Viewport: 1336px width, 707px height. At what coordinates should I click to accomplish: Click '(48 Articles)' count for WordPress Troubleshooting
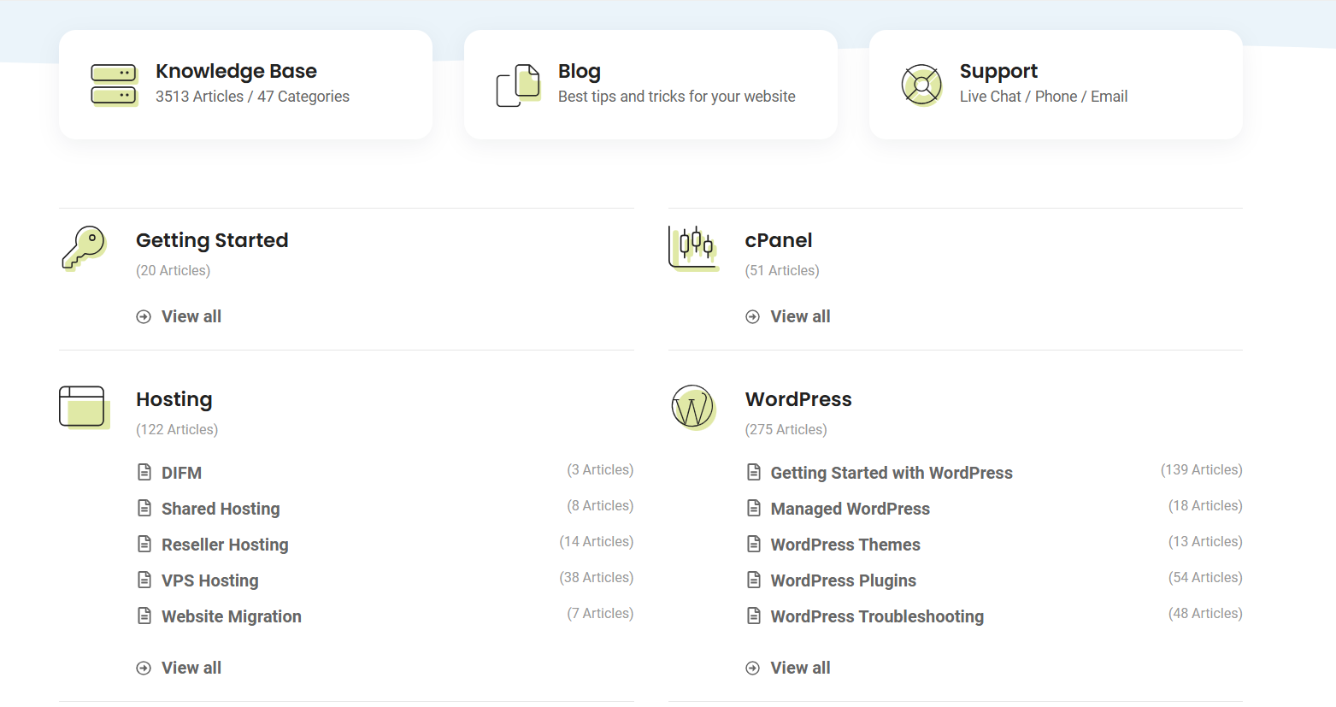[1205, 613]
